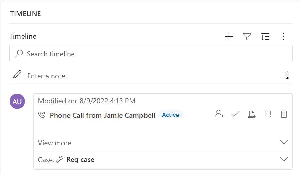
Task: Open the timeline More commands menu
Action: coord(284,37)
